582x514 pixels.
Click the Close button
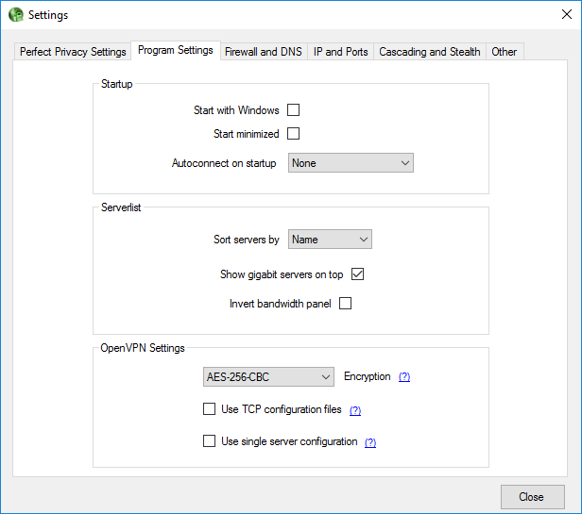click(x=533, y=497)
